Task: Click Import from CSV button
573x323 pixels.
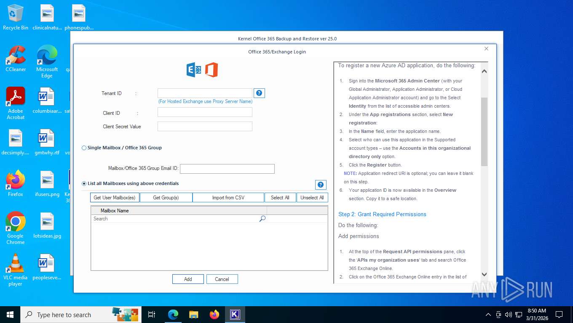Action: pos(228,198)
